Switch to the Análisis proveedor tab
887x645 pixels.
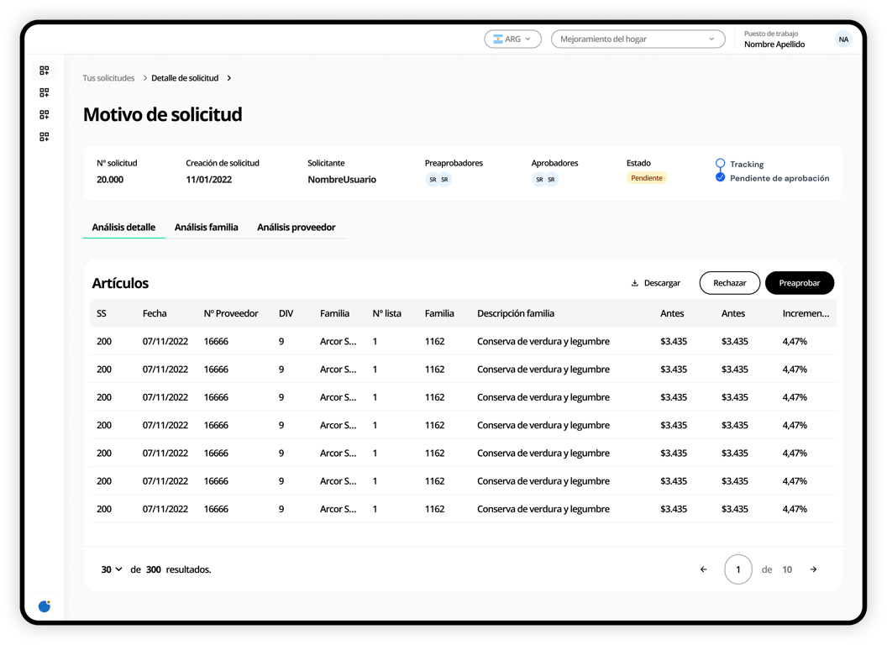[296, 228]
